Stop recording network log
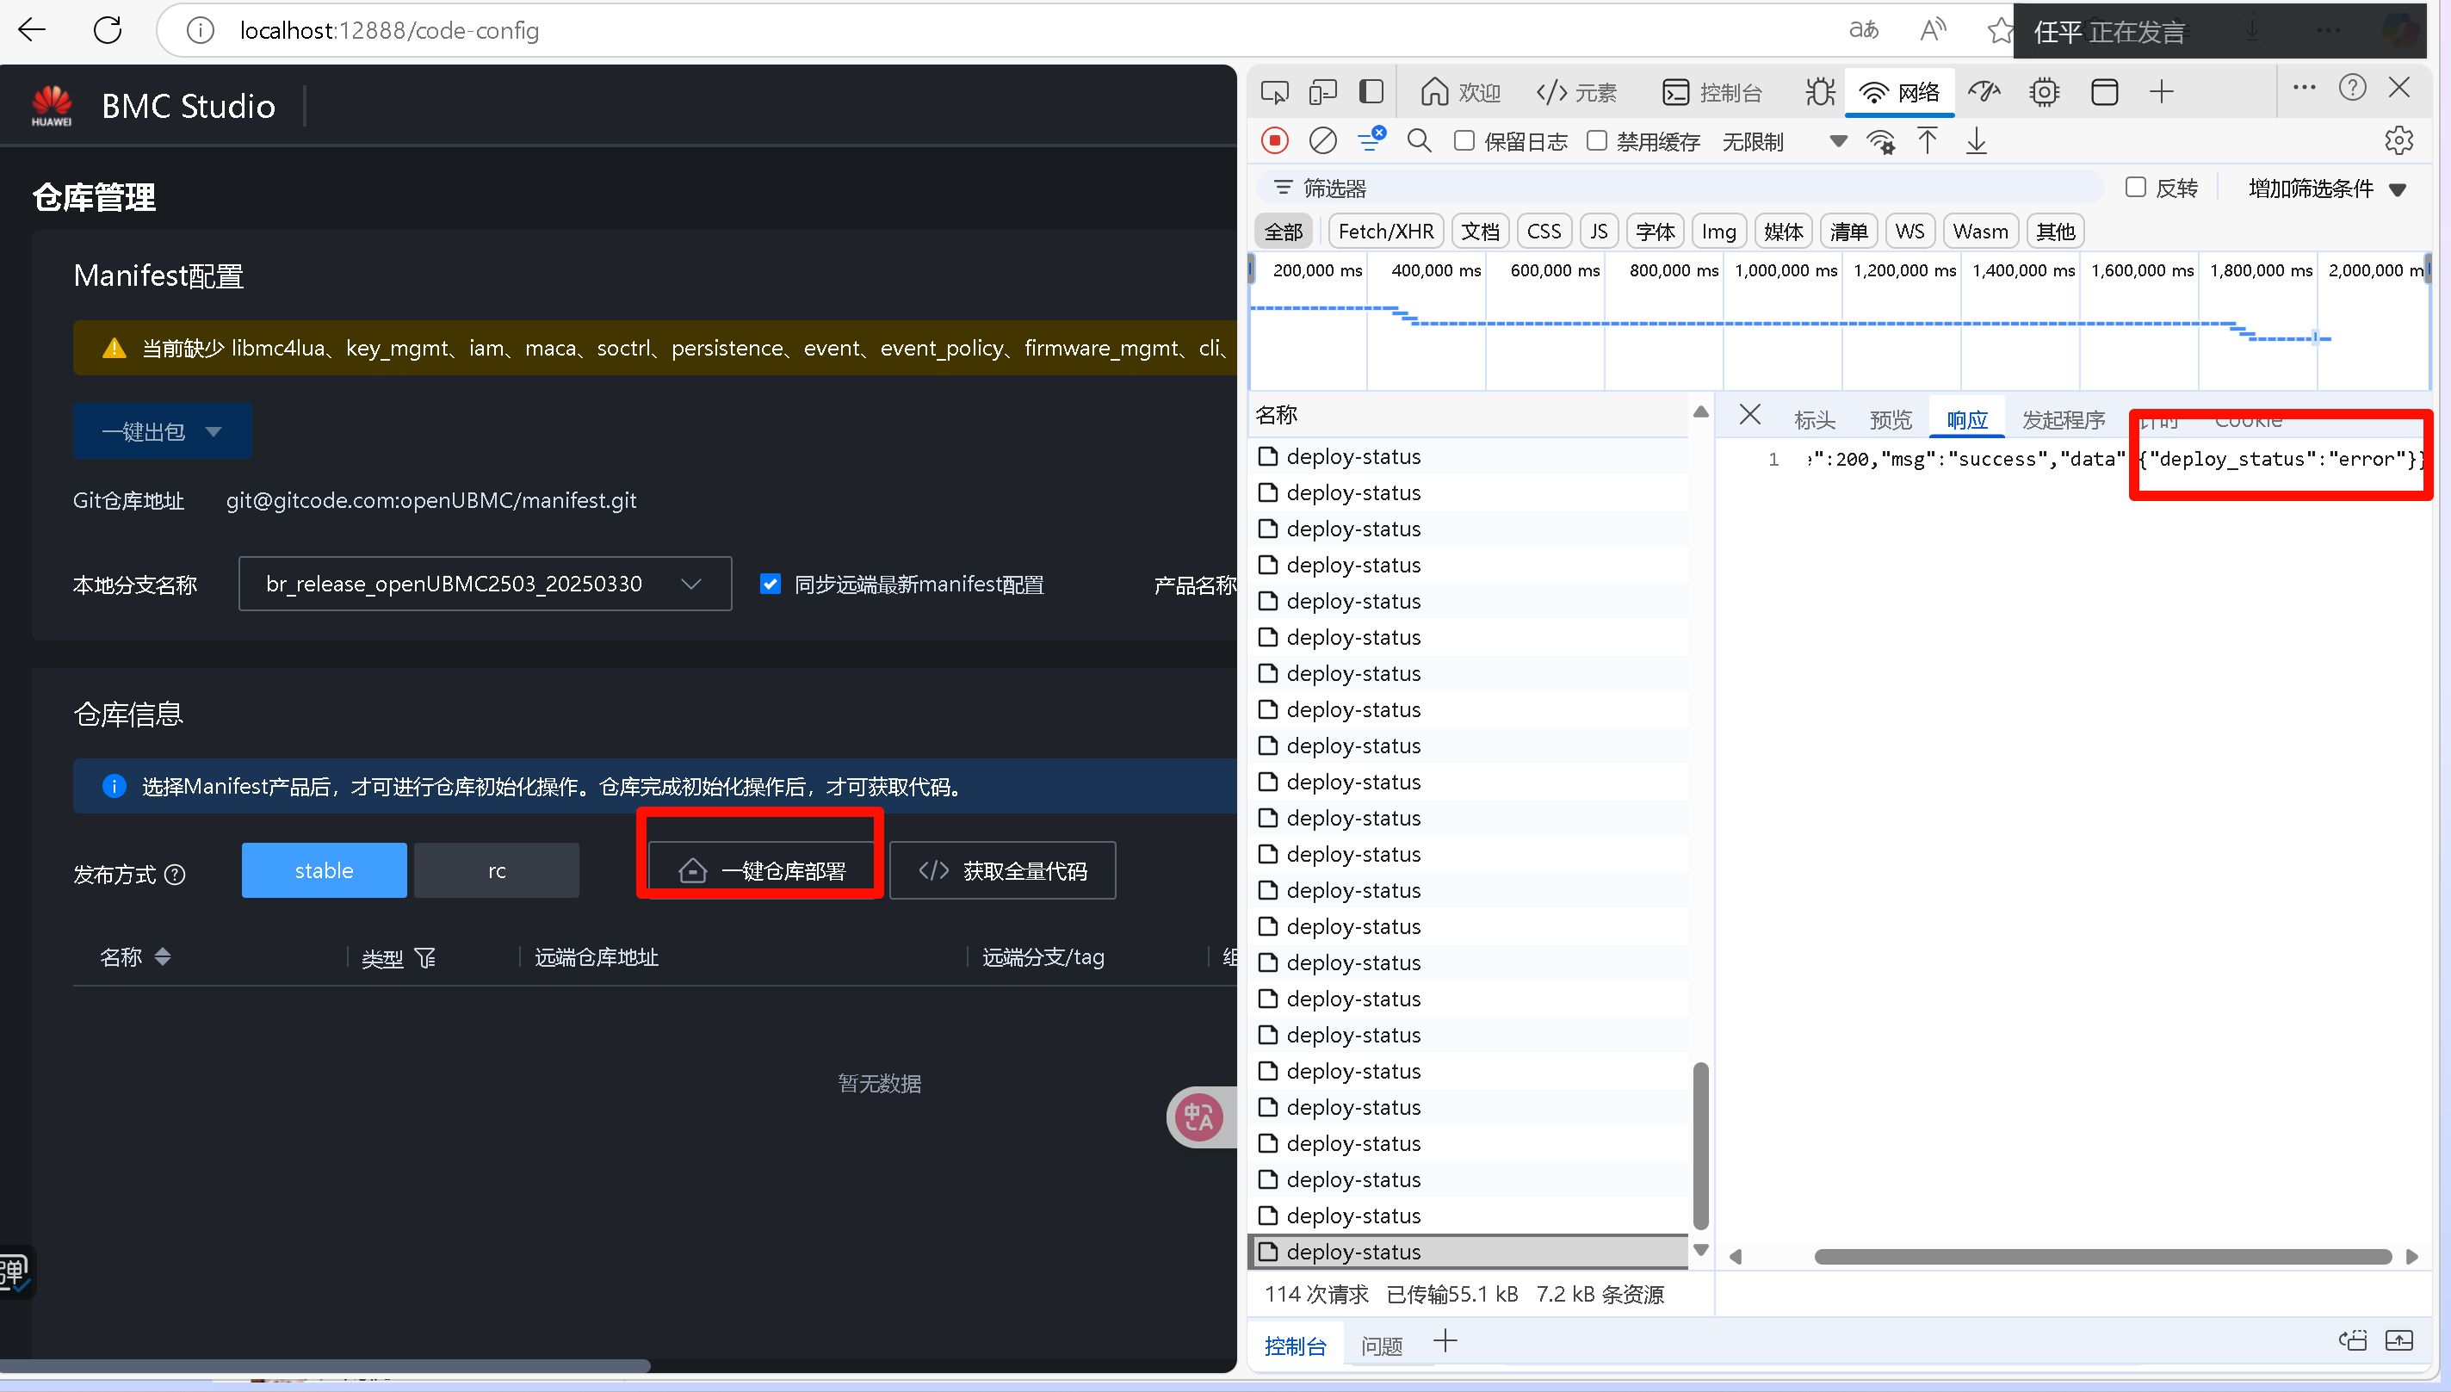 point(1273,139)
